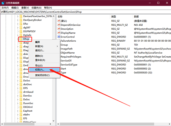Select the dot3svc folder icon
This screenshot has height=126, width=171.
pyautogui.click(x=21, y=84)
